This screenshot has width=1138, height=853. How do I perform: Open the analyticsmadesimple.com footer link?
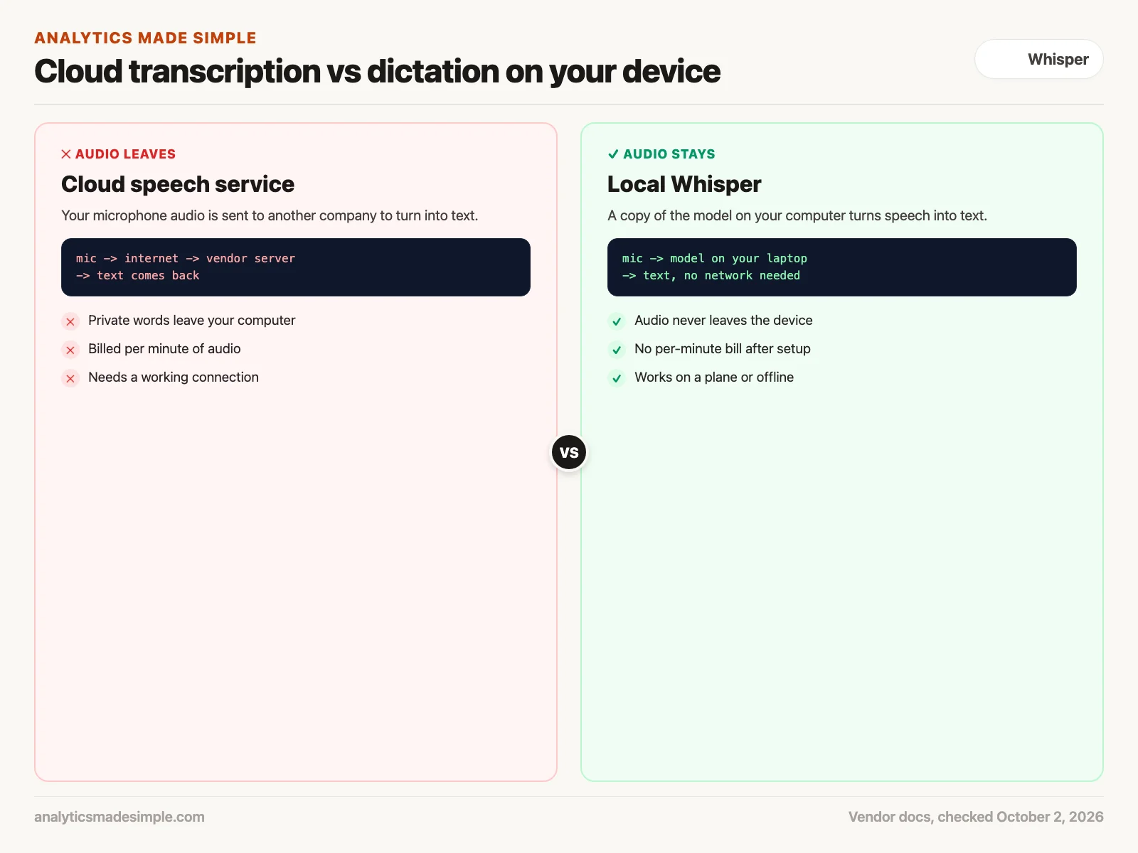pyautogui.click(x=119, y=817)
